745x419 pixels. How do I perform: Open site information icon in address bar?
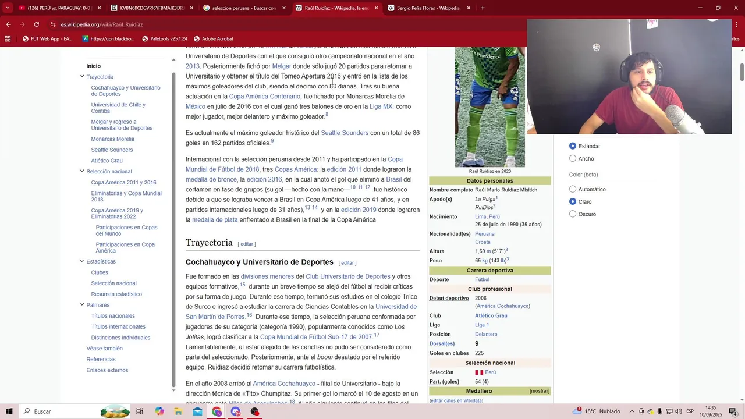(53, 24)
